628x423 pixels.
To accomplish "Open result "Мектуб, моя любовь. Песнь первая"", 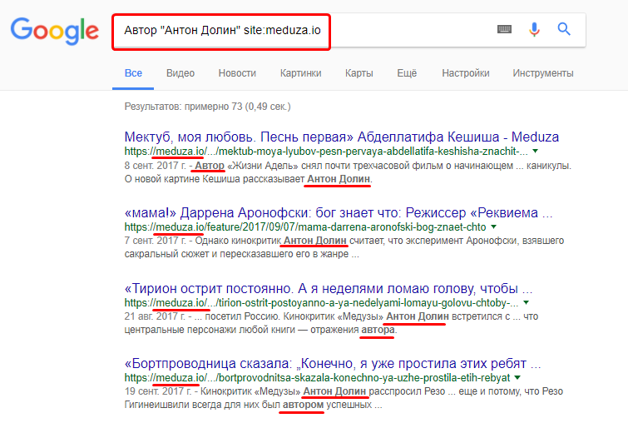I will [342, 137].
